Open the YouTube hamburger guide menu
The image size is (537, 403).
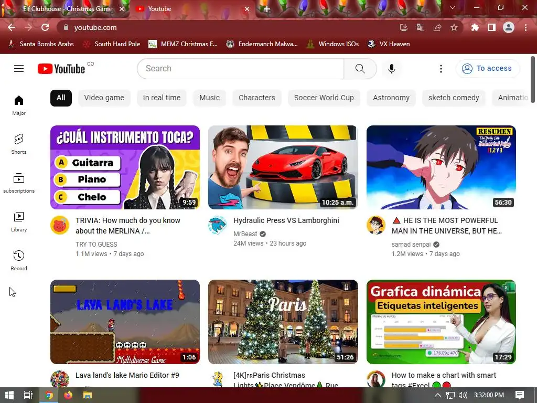pos(19,69)
